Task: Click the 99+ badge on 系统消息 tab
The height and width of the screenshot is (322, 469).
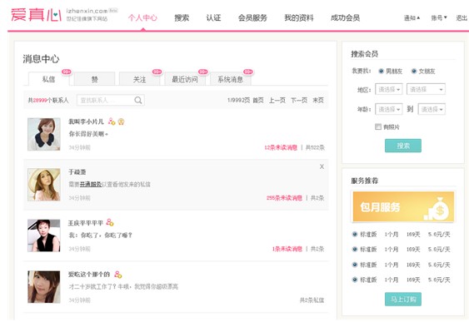Action: 248,72
